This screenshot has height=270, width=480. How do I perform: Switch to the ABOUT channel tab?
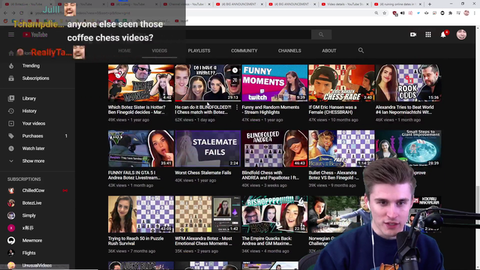coord(328,50)
